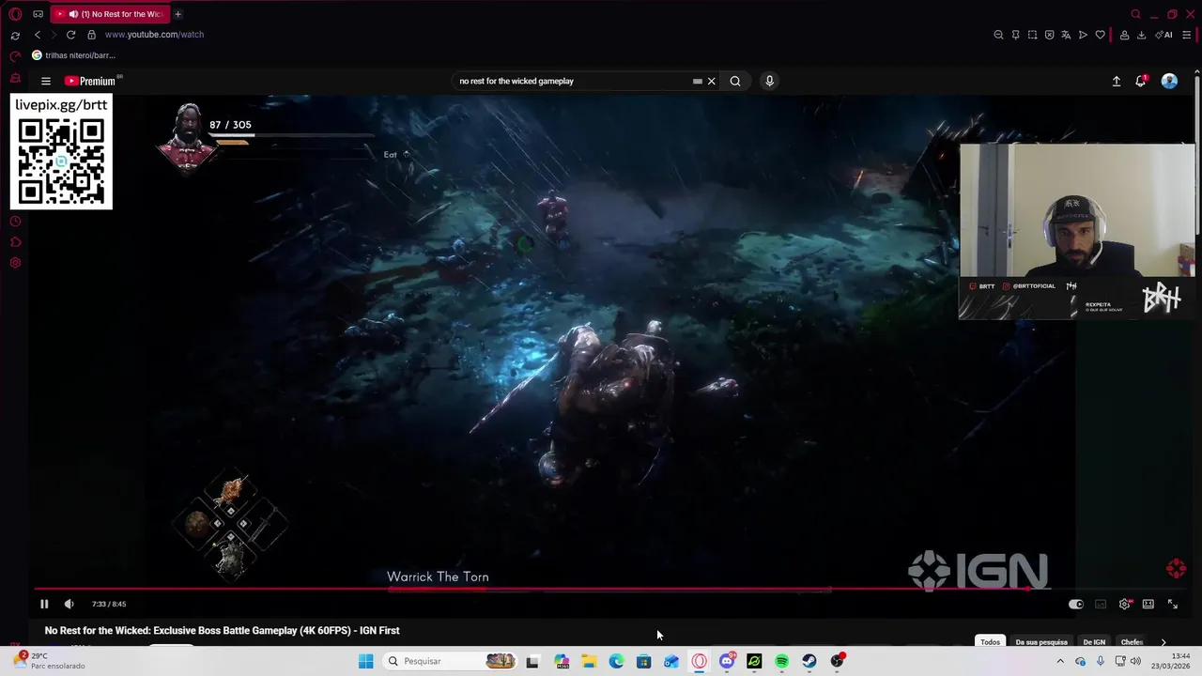Image resolution: width=1202 pixels, height=676 pixels.
Task: Zoom out using the magnifier toolbar icon
Action: (x=998, y=35)
